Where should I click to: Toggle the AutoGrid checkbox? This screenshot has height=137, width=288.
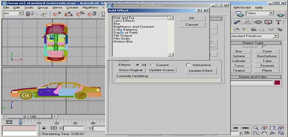click(264, 47)
